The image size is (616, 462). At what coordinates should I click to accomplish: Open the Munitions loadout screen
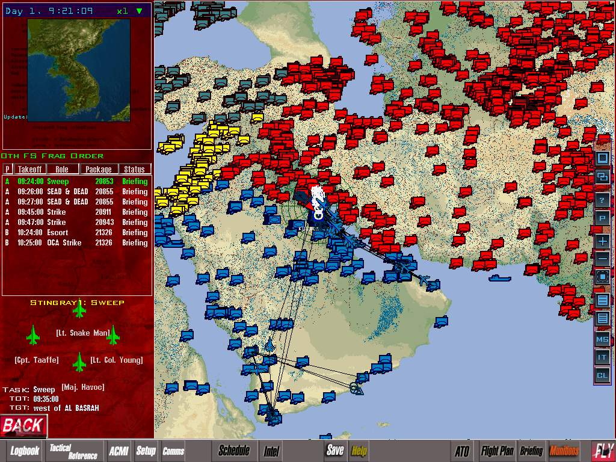point(564,451)
